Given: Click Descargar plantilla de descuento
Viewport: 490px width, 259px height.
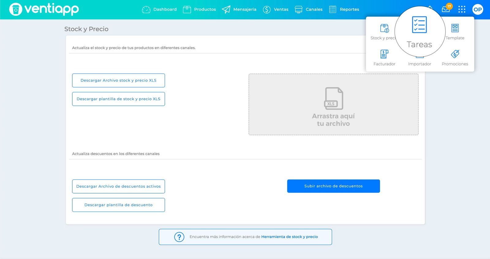Looking at the screenshot, I should 119,205.
